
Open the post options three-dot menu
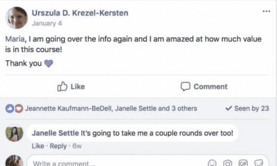266,12
